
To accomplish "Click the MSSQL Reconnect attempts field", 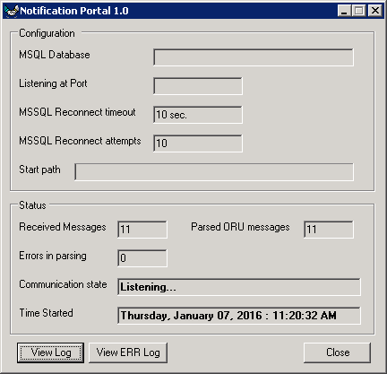I will 198,144.
